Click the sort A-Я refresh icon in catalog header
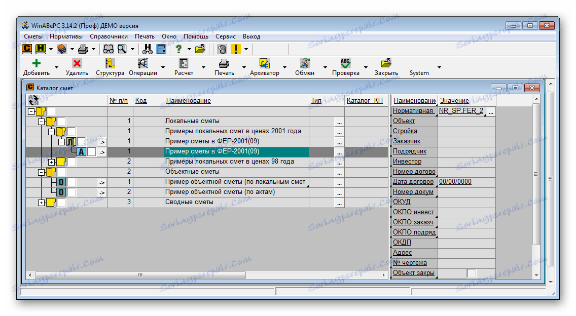The image size is (576, 316). point(33,100)
